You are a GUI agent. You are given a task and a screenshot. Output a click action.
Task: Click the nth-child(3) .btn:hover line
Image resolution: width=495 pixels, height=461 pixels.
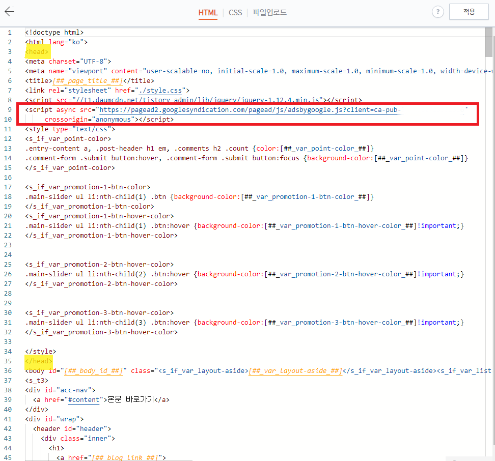pyautogui.click(x=244, y=323)
